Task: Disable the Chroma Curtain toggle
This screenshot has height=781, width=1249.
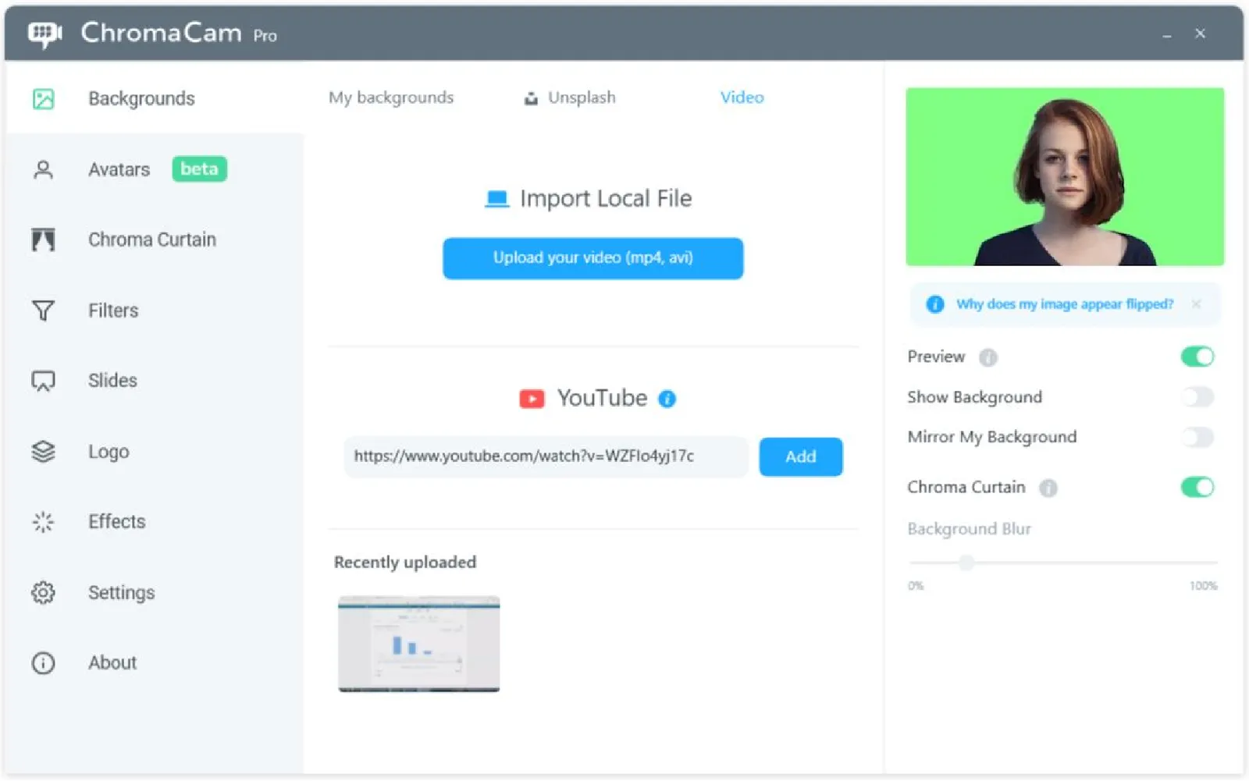Action: coord(1197,488)
